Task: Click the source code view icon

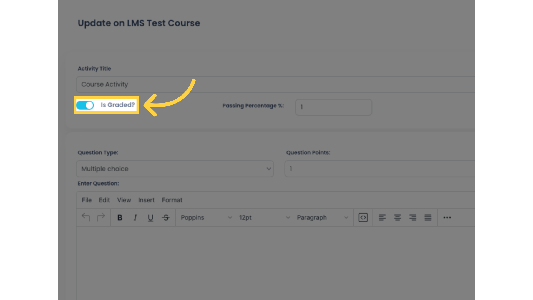Action: pos(363,217)
